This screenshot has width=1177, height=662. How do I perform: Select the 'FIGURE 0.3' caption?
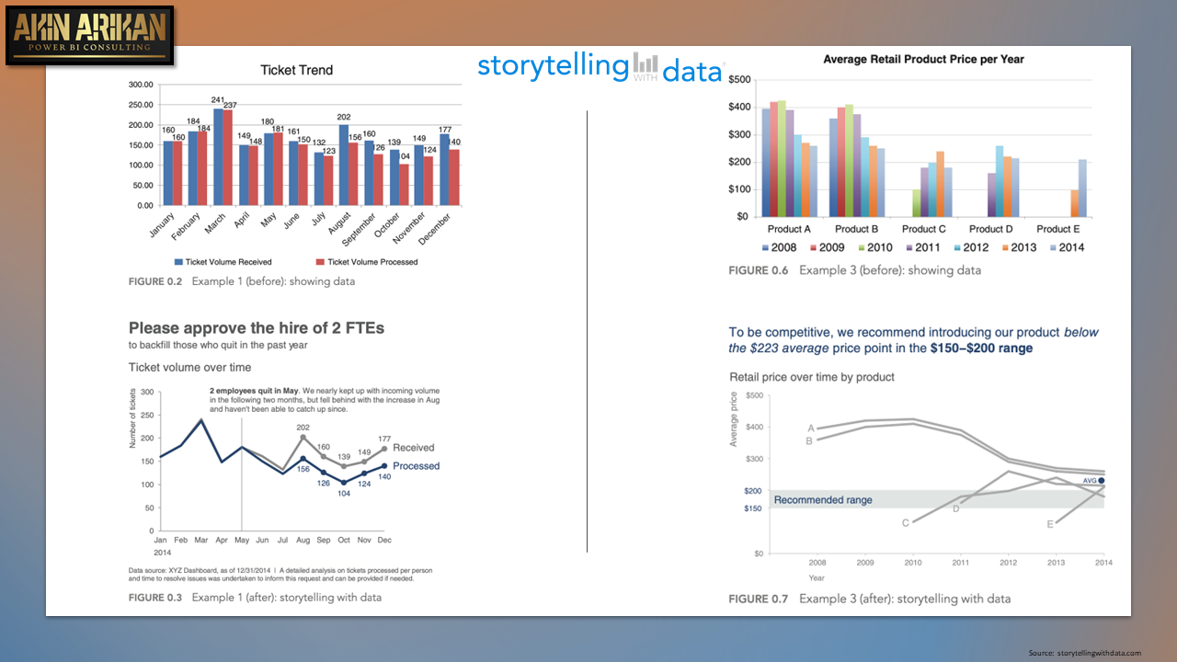click(256, 598)
